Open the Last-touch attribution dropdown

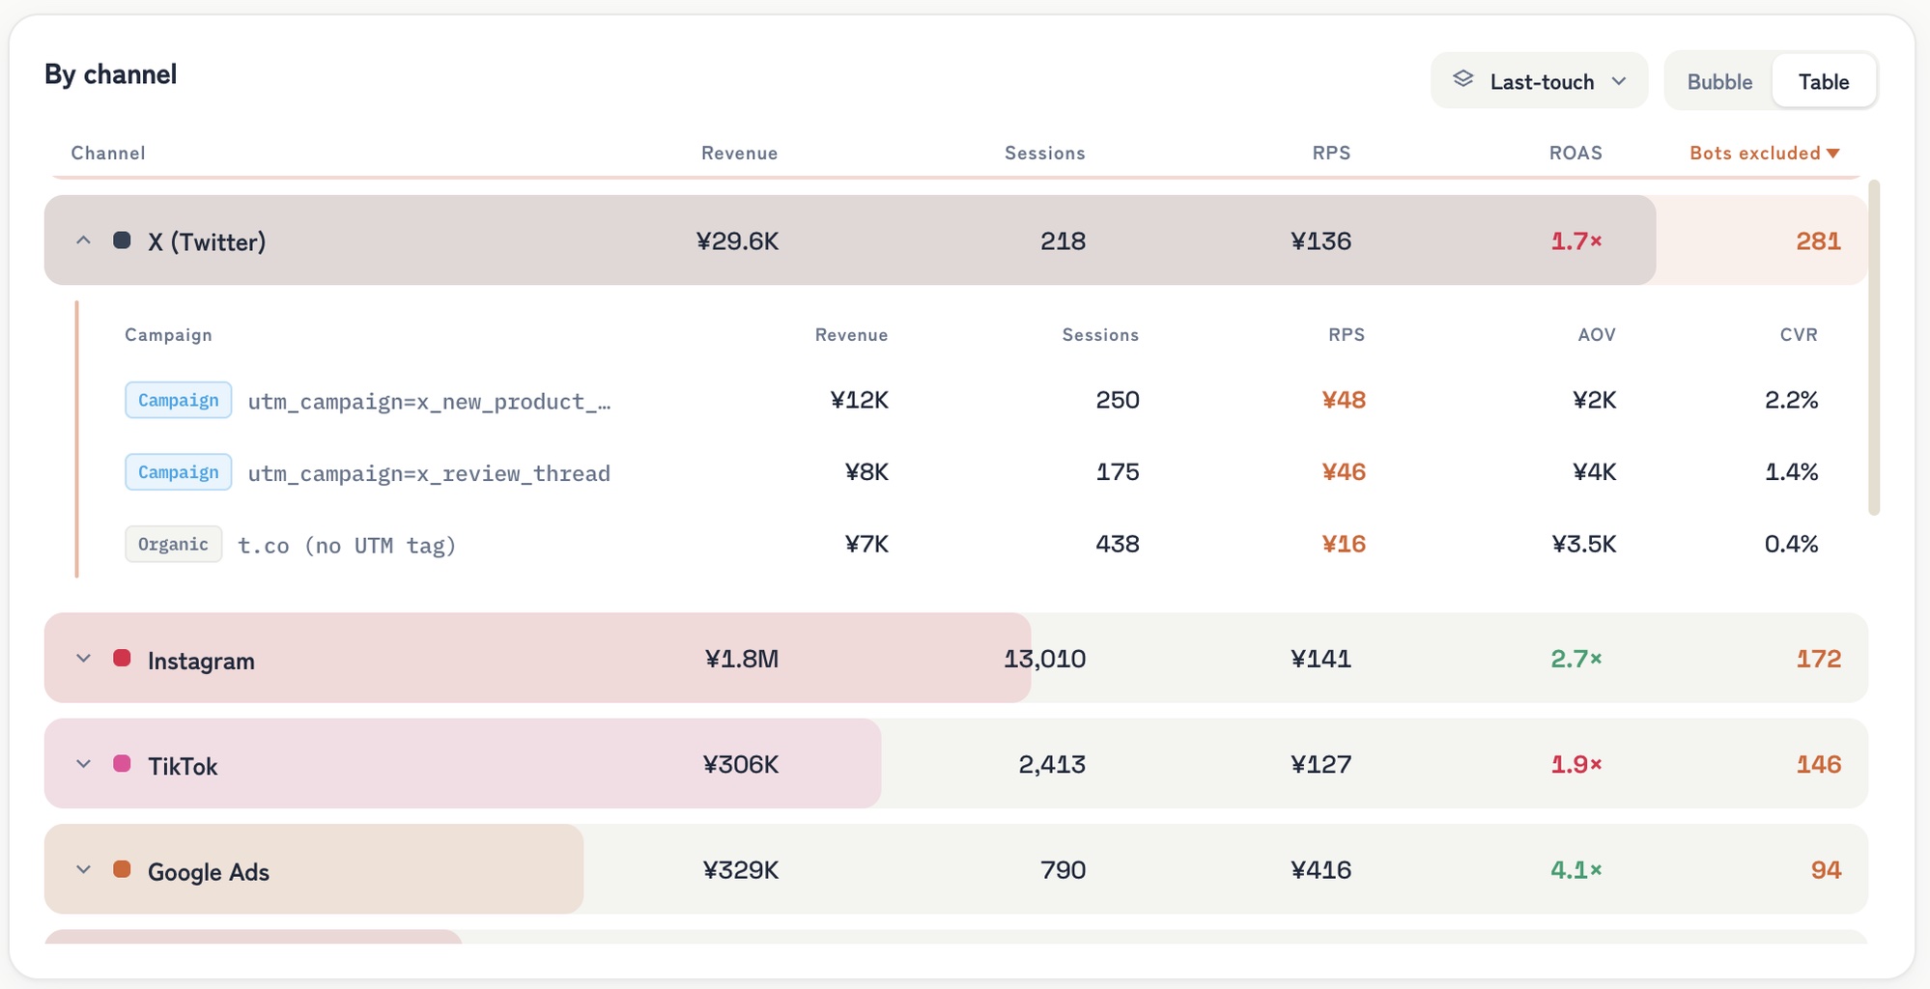(x=1539, y=81)
